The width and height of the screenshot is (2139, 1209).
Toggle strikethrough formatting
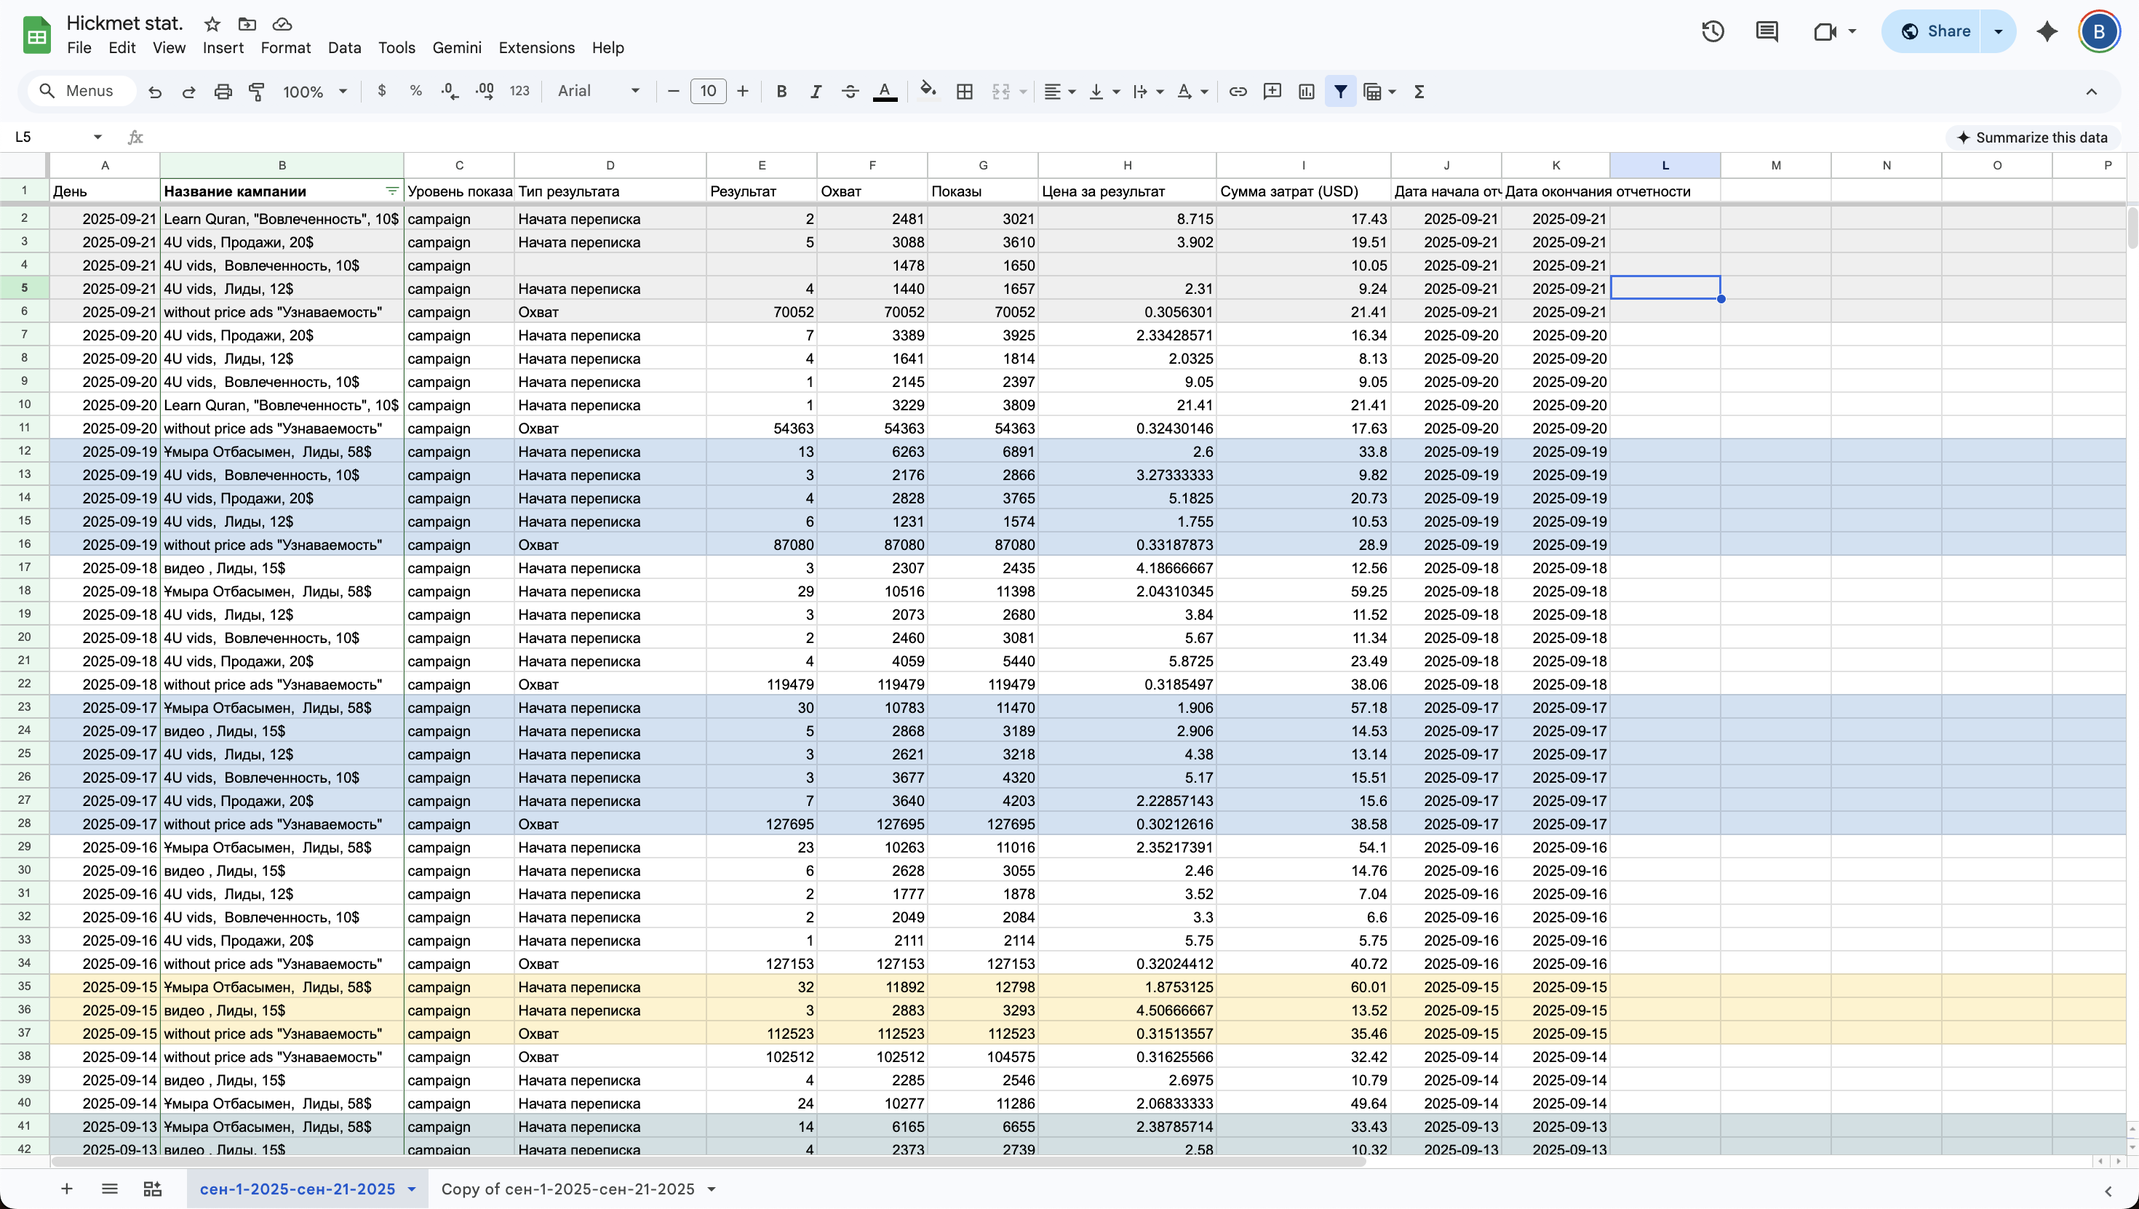tap(851, 92)
